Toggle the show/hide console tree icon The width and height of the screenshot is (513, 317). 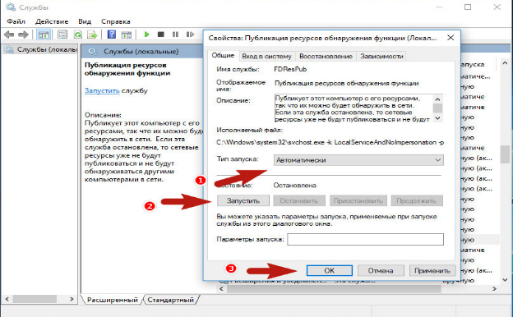[44, 34]
